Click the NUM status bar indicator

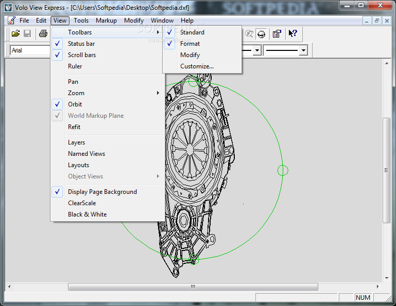363,298
